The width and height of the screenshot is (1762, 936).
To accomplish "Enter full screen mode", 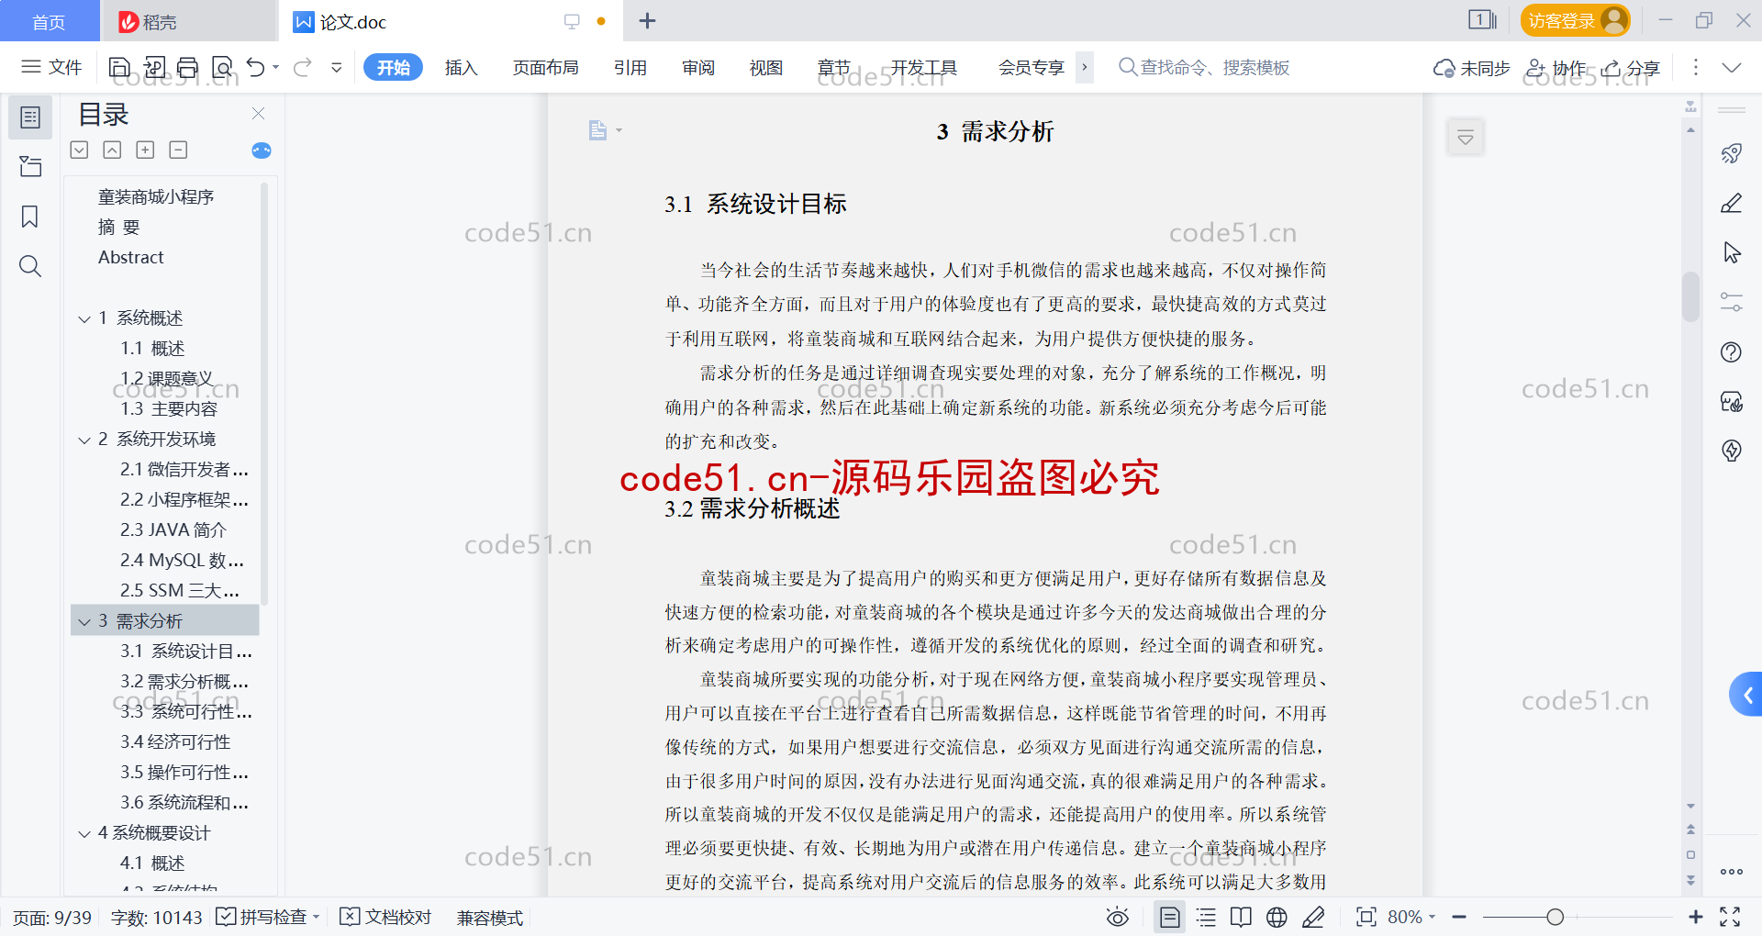I will (1730, 917).
